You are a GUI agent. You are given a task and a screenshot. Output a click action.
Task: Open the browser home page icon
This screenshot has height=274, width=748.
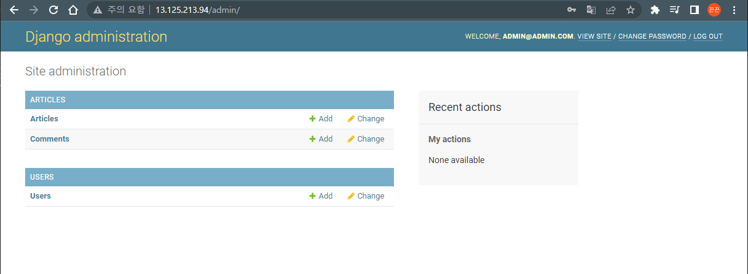[x=73, y=10]
